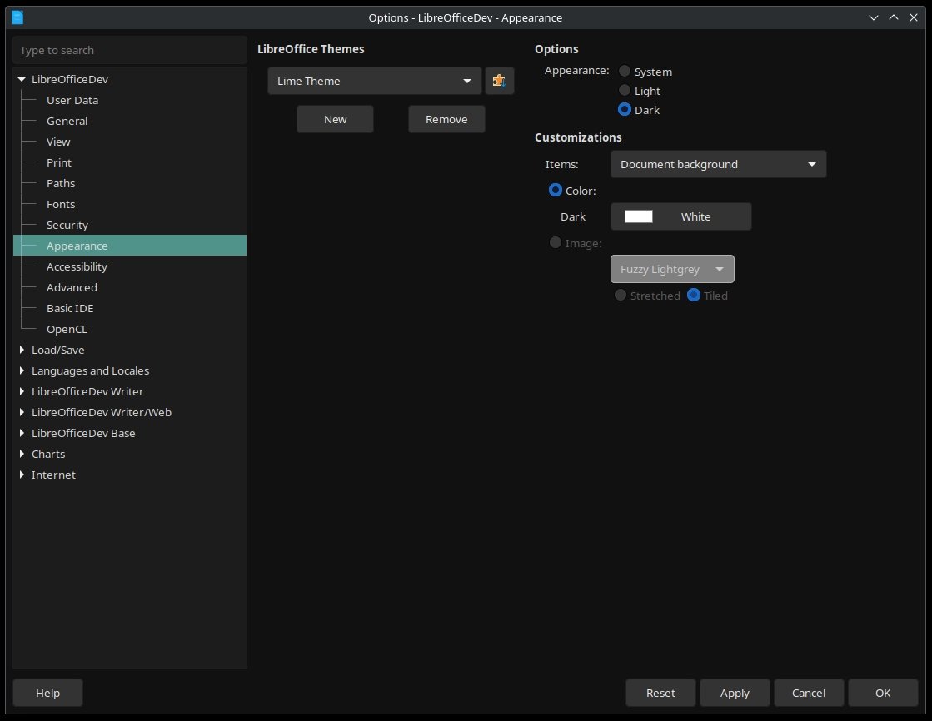Viewport: 932px width, 721px height.
Task: Collapse the LibreOfficeDev tree node
Action: tap(22, 79)
